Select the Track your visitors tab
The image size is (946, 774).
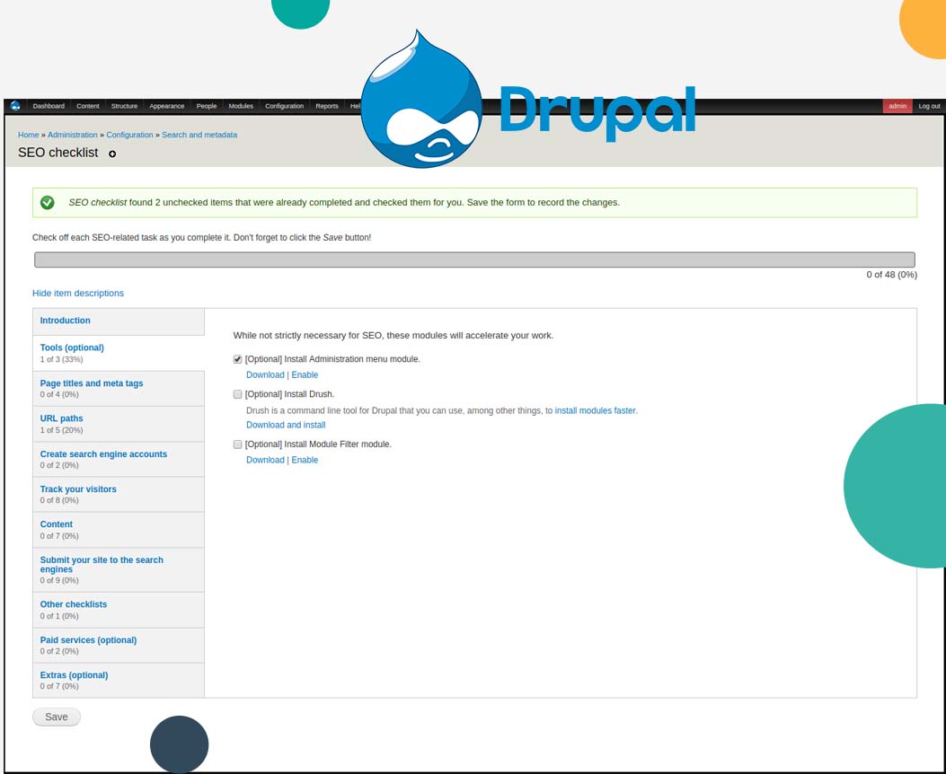119,494
